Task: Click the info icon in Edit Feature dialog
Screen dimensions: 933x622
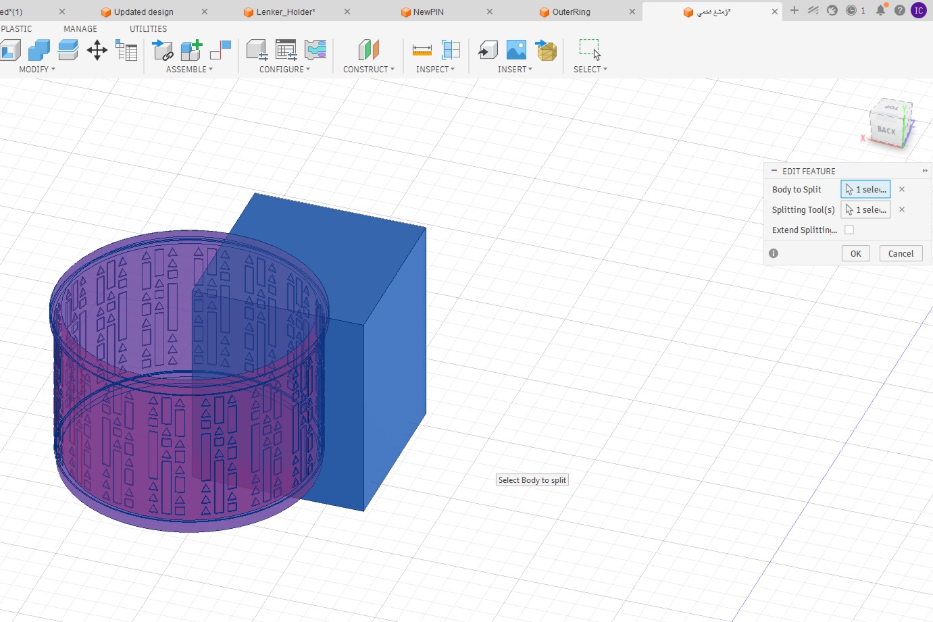Action: tap(774, 253)
